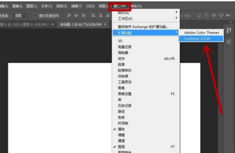The height and width of the screenshot is (153, 235).
Task: Uncheck 属性 panel entry
Action: tap(146, 129)
